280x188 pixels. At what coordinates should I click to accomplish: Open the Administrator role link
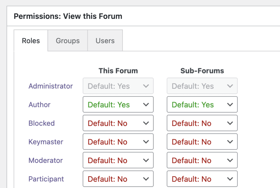51,86
